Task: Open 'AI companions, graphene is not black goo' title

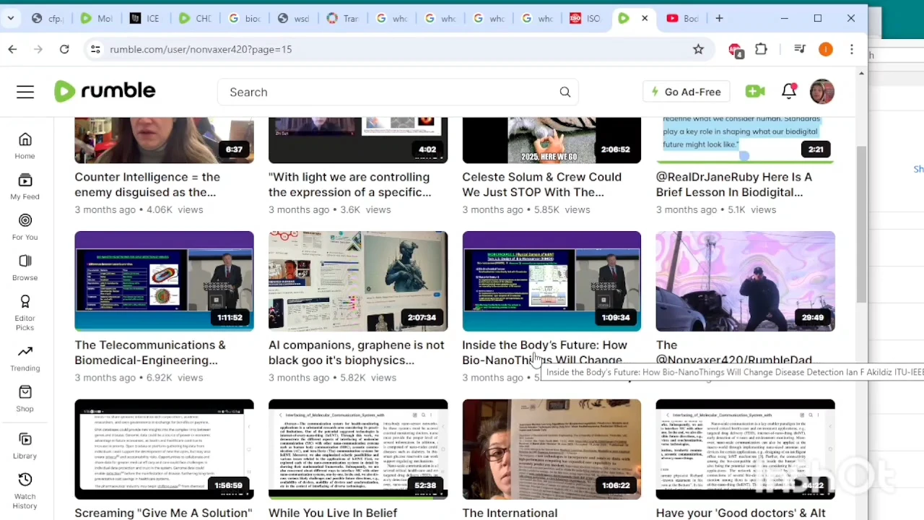Action: click(x=357, y=352)
